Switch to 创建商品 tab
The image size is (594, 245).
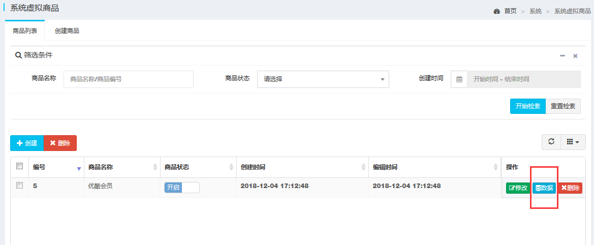point(67,30)
